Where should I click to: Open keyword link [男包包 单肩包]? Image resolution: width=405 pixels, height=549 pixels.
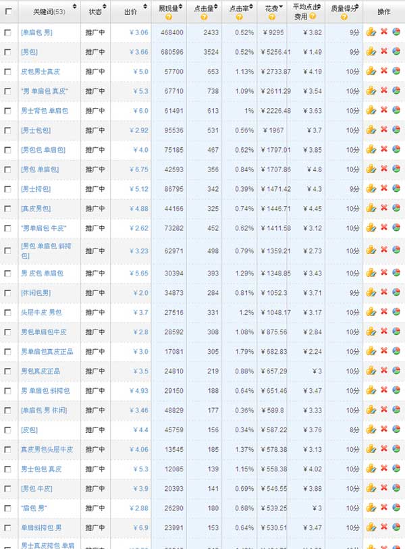tap(43, 150)
